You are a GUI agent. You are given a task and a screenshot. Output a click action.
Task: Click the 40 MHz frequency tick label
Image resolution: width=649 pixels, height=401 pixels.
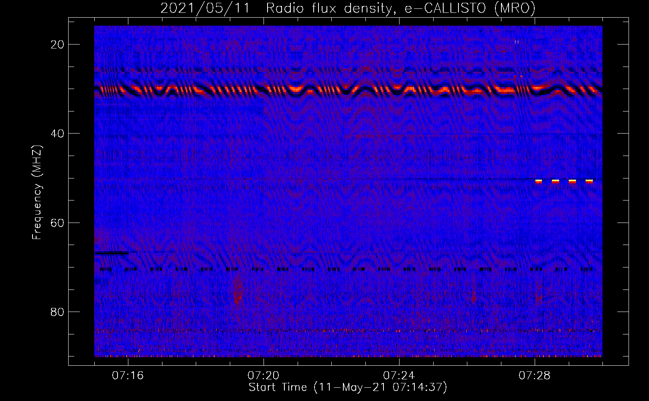tap(57, 134)
